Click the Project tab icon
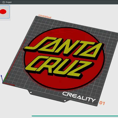 point(4,2)
